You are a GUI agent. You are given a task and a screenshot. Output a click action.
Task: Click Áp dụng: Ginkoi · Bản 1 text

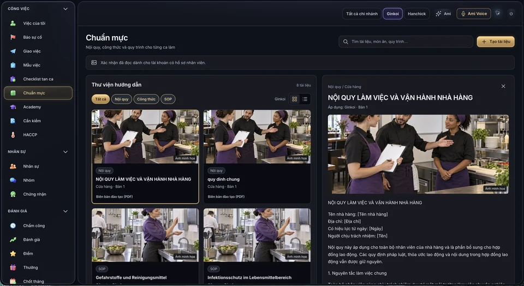pos(348,107)
